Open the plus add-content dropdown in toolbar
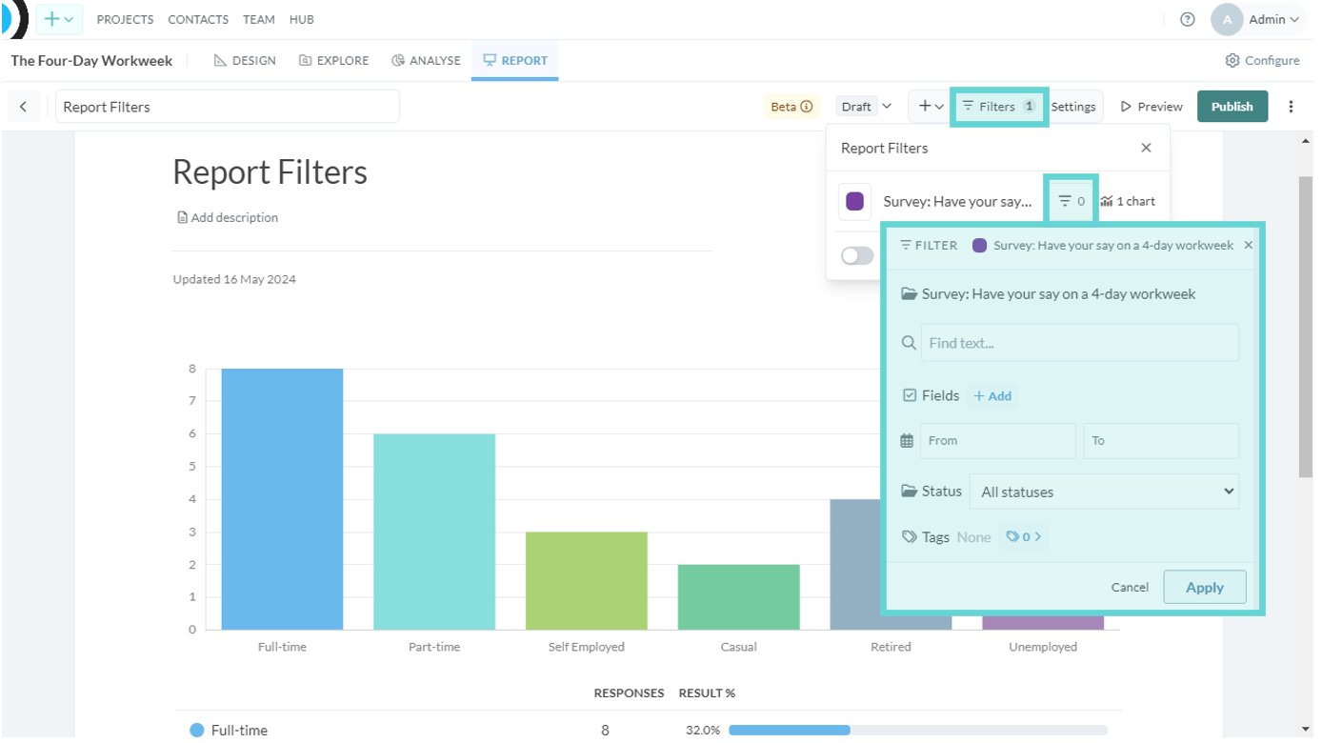Viewport: 1322px width, 743px height. 930,107
